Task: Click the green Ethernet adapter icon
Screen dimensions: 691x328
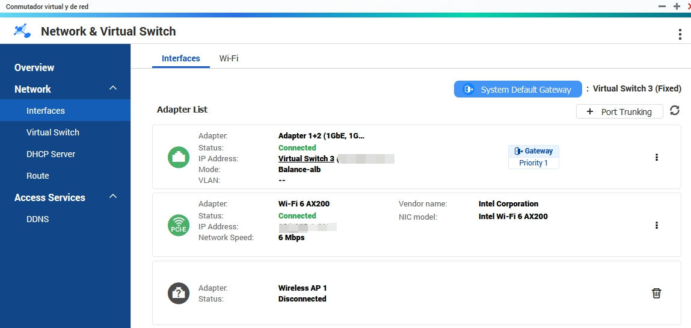Action: tap(179, 158)
